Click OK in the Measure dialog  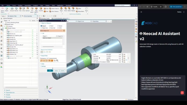click(x=50, y=71)
